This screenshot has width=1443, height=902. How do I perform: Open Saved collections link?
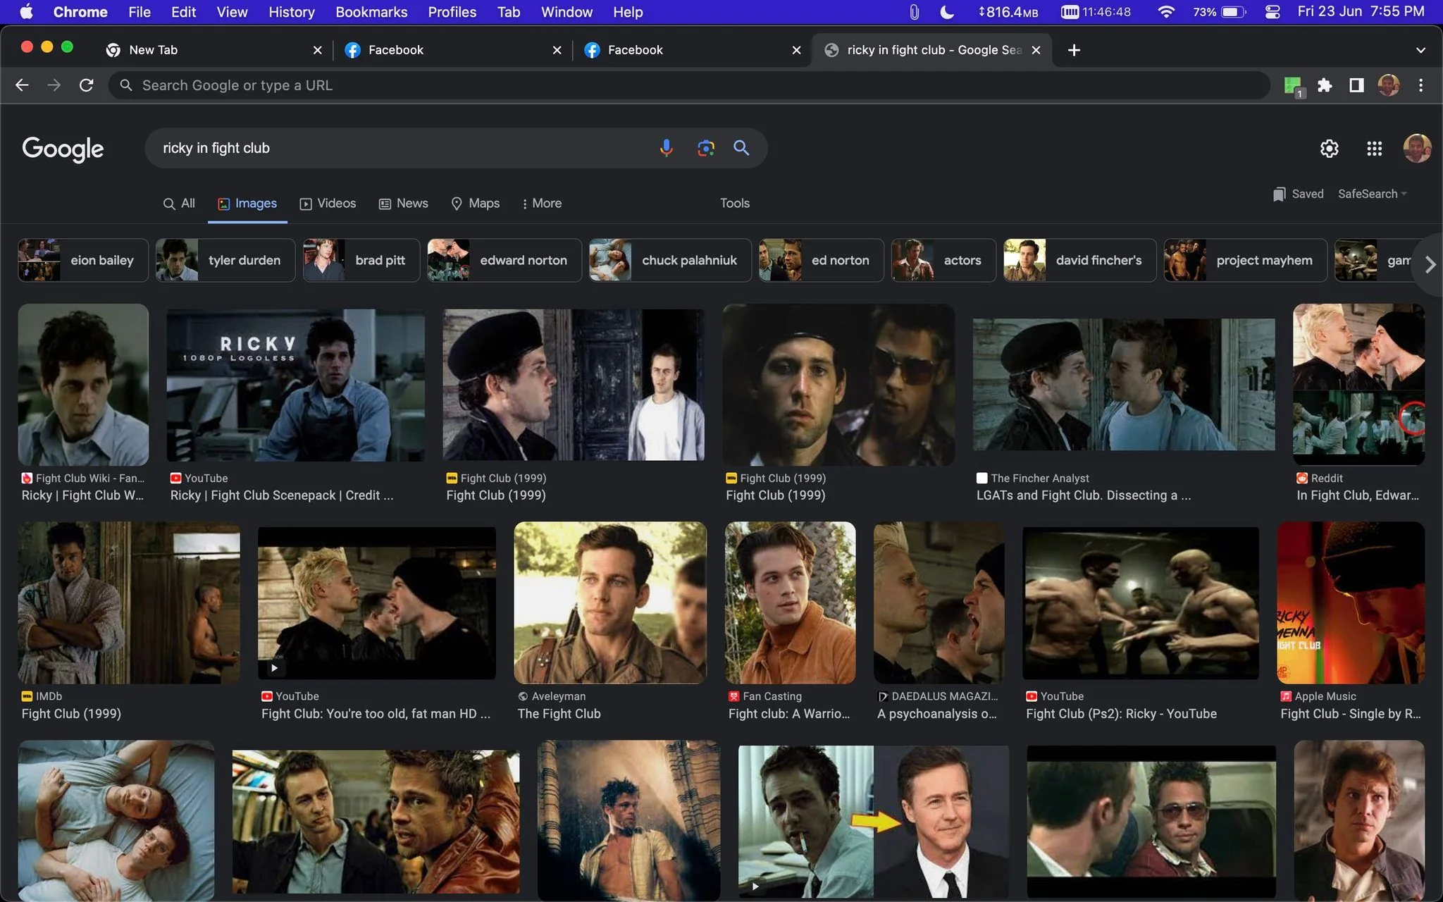point(1298,194)
